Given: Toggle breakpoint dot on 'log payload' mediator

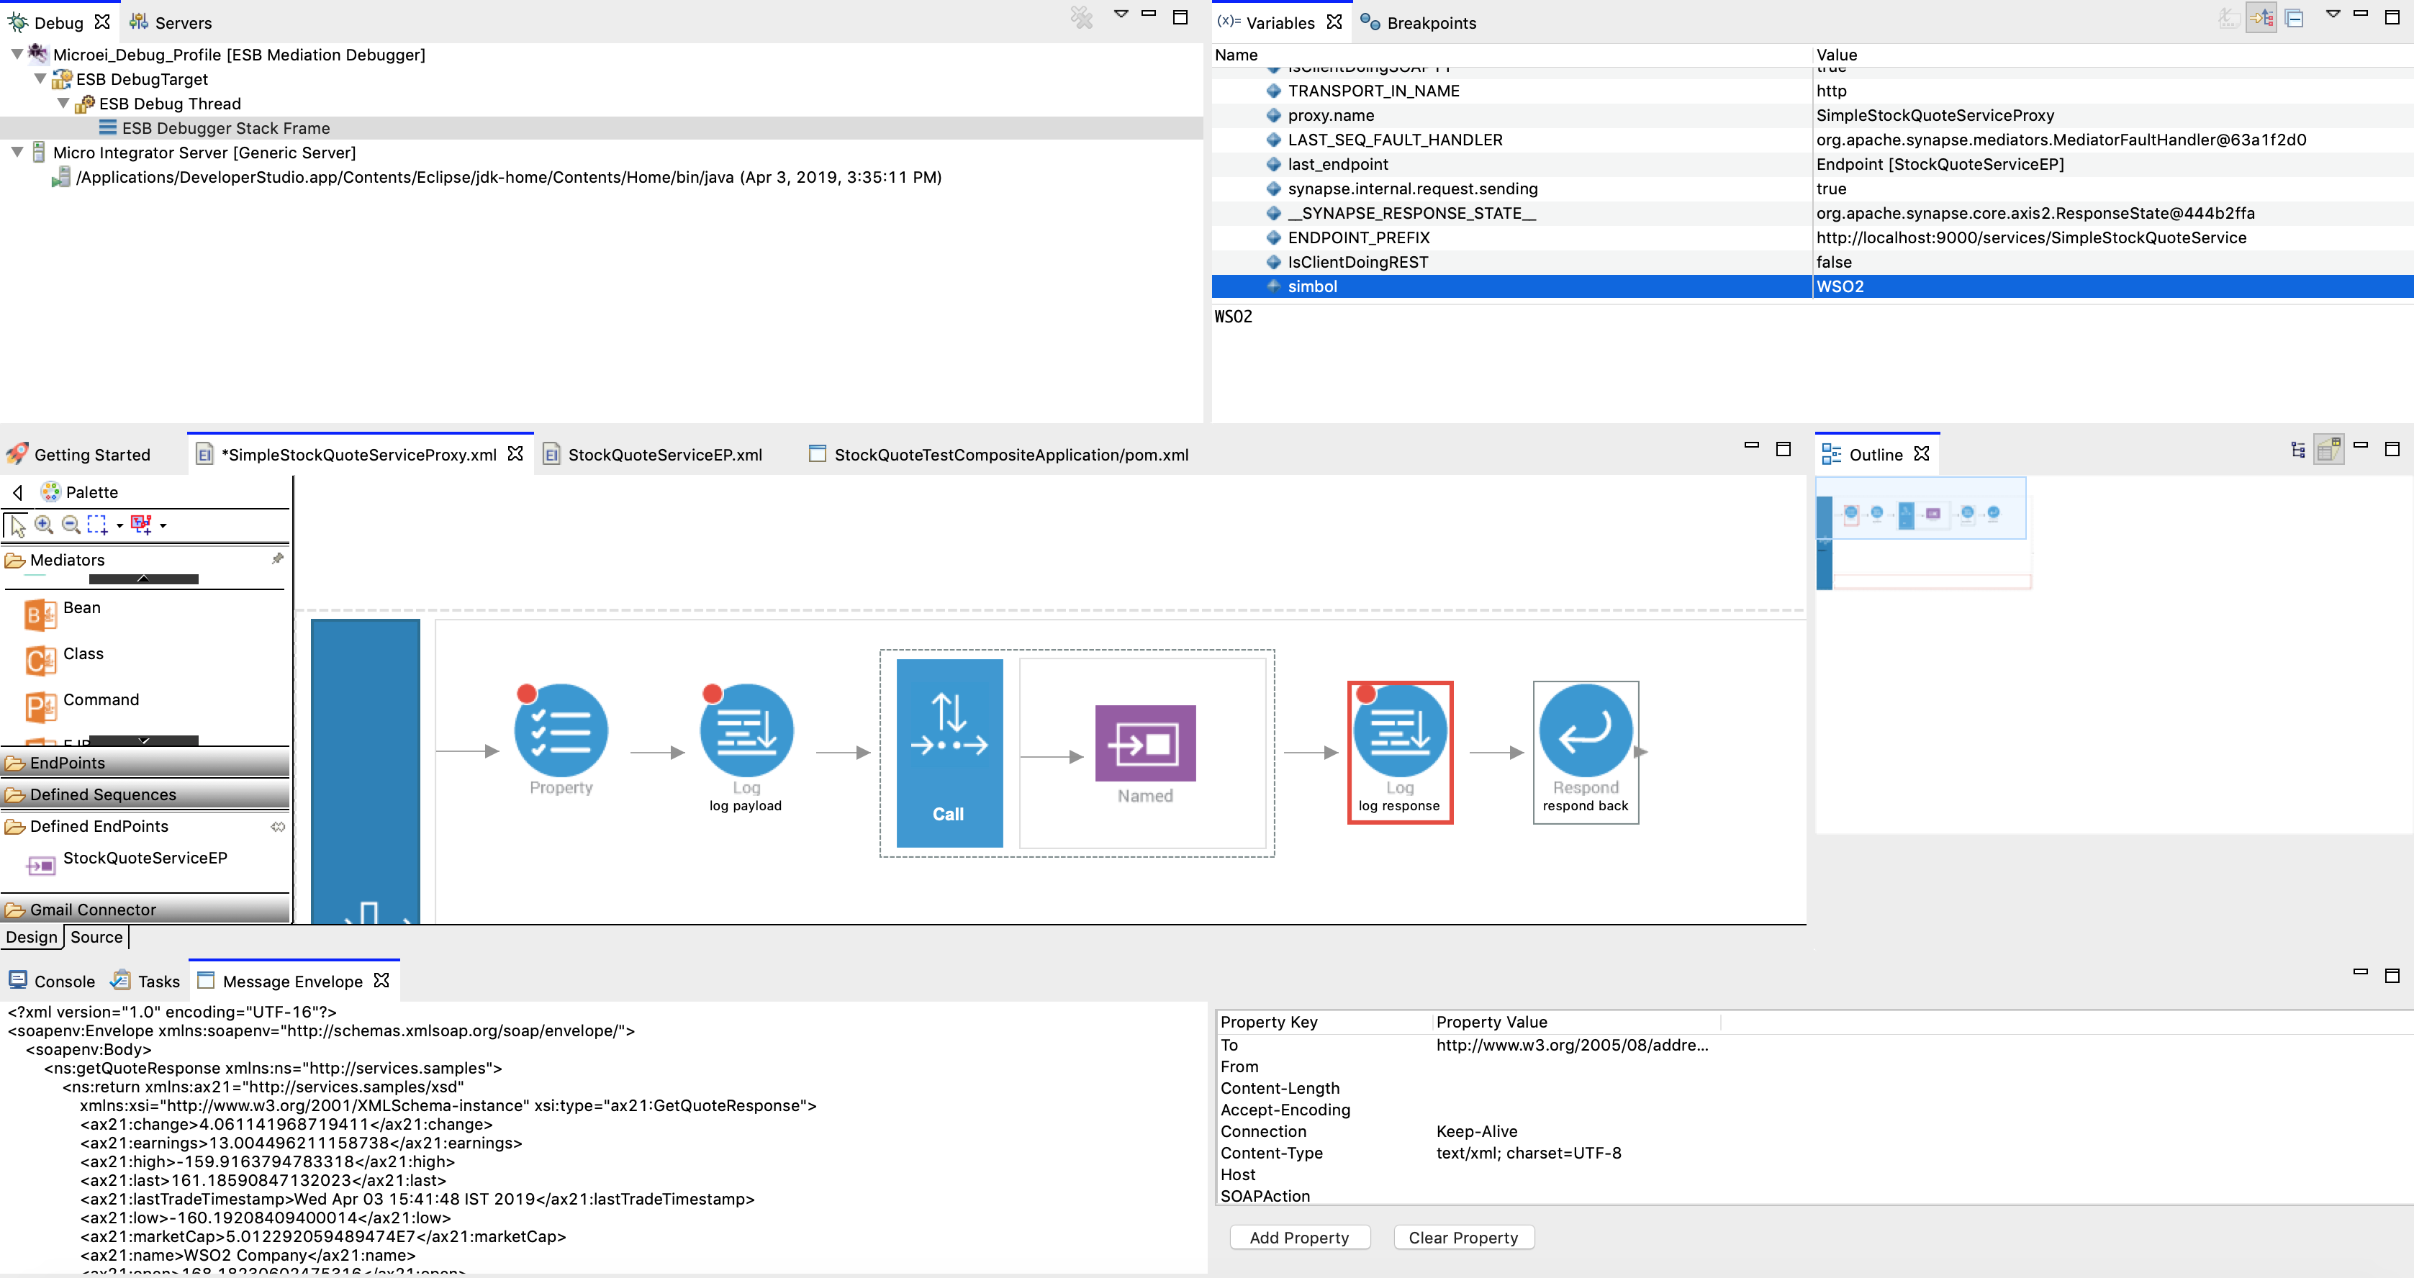Looking at the screenshot, I should (713, 694).
